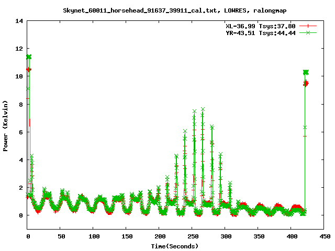
Task: Click the x-axis tick label 450
Action: pyautogui.click(x=325, y=236)
